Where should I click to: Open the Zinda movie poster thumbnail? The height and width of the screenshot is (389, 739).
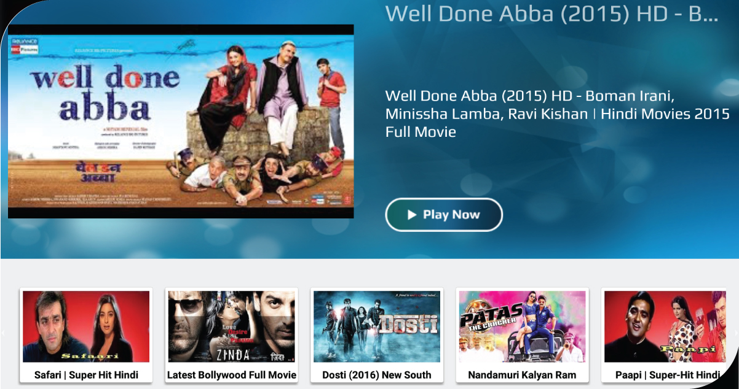(x=232, y=326)
